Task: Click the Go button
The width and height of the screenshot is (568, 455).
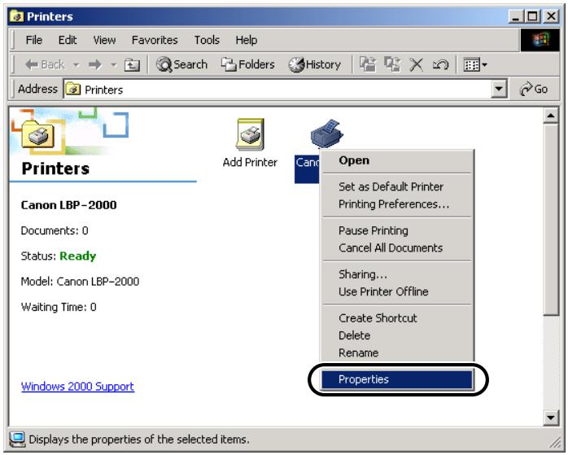Action: (x=533, y=89)
